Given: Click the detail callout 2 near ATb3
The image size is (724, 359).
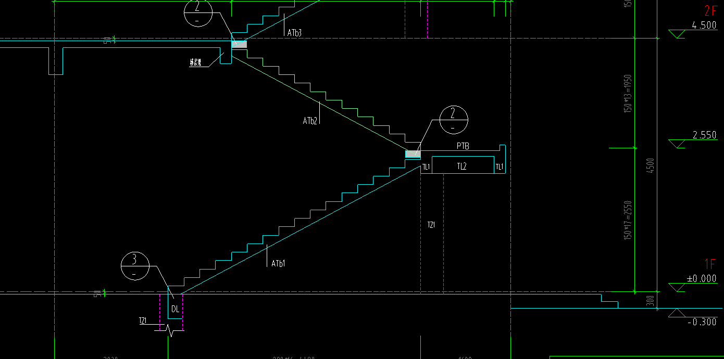Looking at the screenshot, I should (x=198, y=12).
